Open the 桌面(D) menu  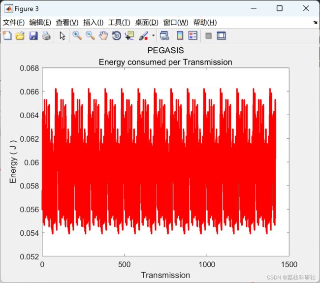pos(147,23)
